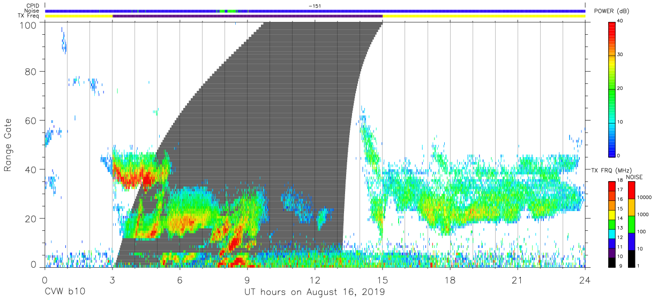
Task: Click the Noise row label
Action: click(33, 11)
